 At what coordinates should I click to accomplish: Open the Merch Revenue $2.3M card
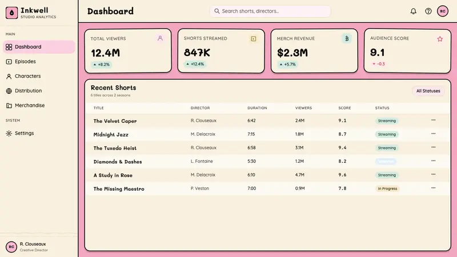click(314, 51)
